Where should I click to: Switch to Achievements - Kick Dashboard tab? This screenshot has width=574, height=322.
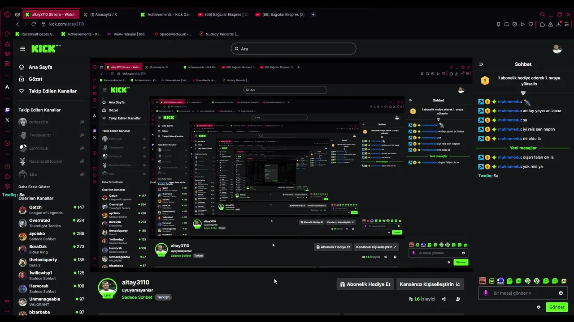coord(165,14)
